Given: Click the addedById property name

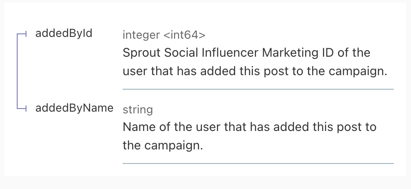Looking at the screenshot, I should (x=64, y=33).
